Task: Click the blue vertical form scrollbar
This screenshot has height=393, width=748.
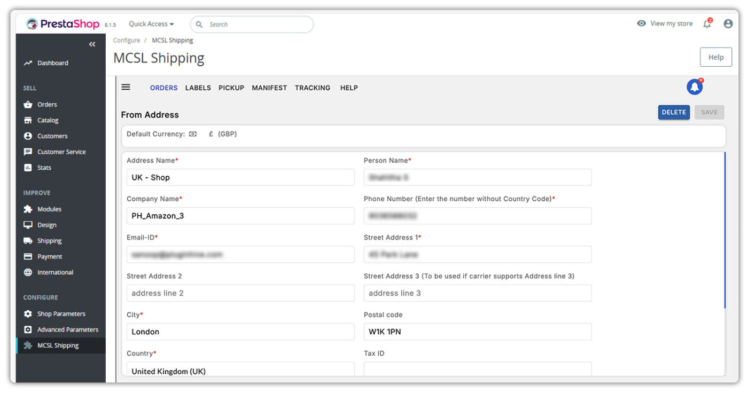Action: click(x=725, y=230)
